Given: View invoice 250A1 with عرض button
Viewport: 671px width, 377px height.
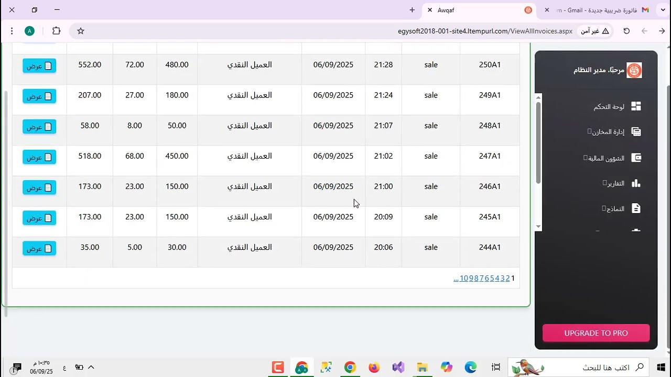Looking at the screenshot, I should pyautogui.click(x=39, y=66).
